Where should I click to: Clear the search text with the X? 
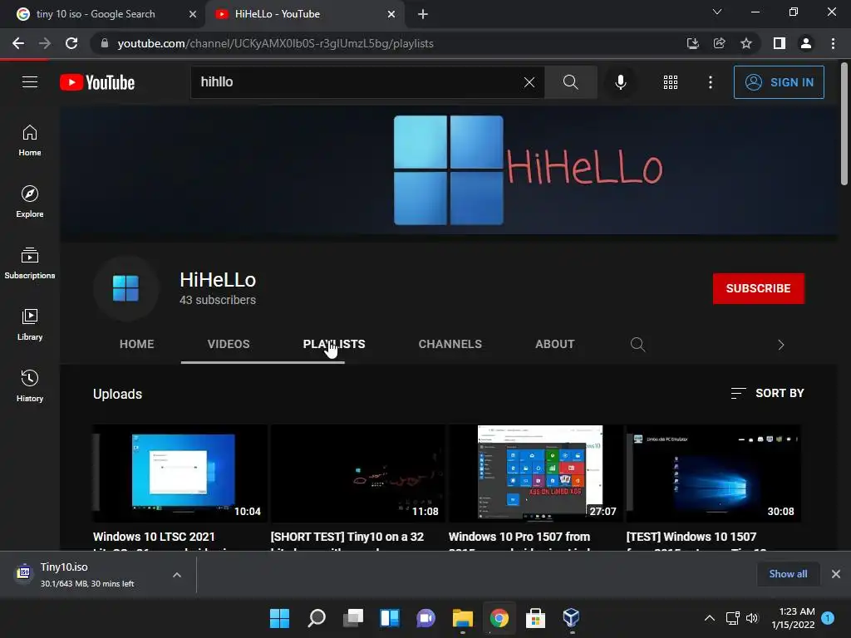click(529, 82)
